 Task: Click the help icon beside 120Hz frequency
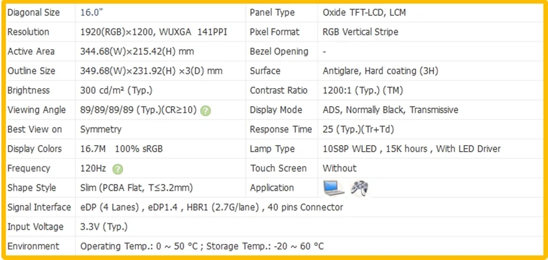pos(117,169)
